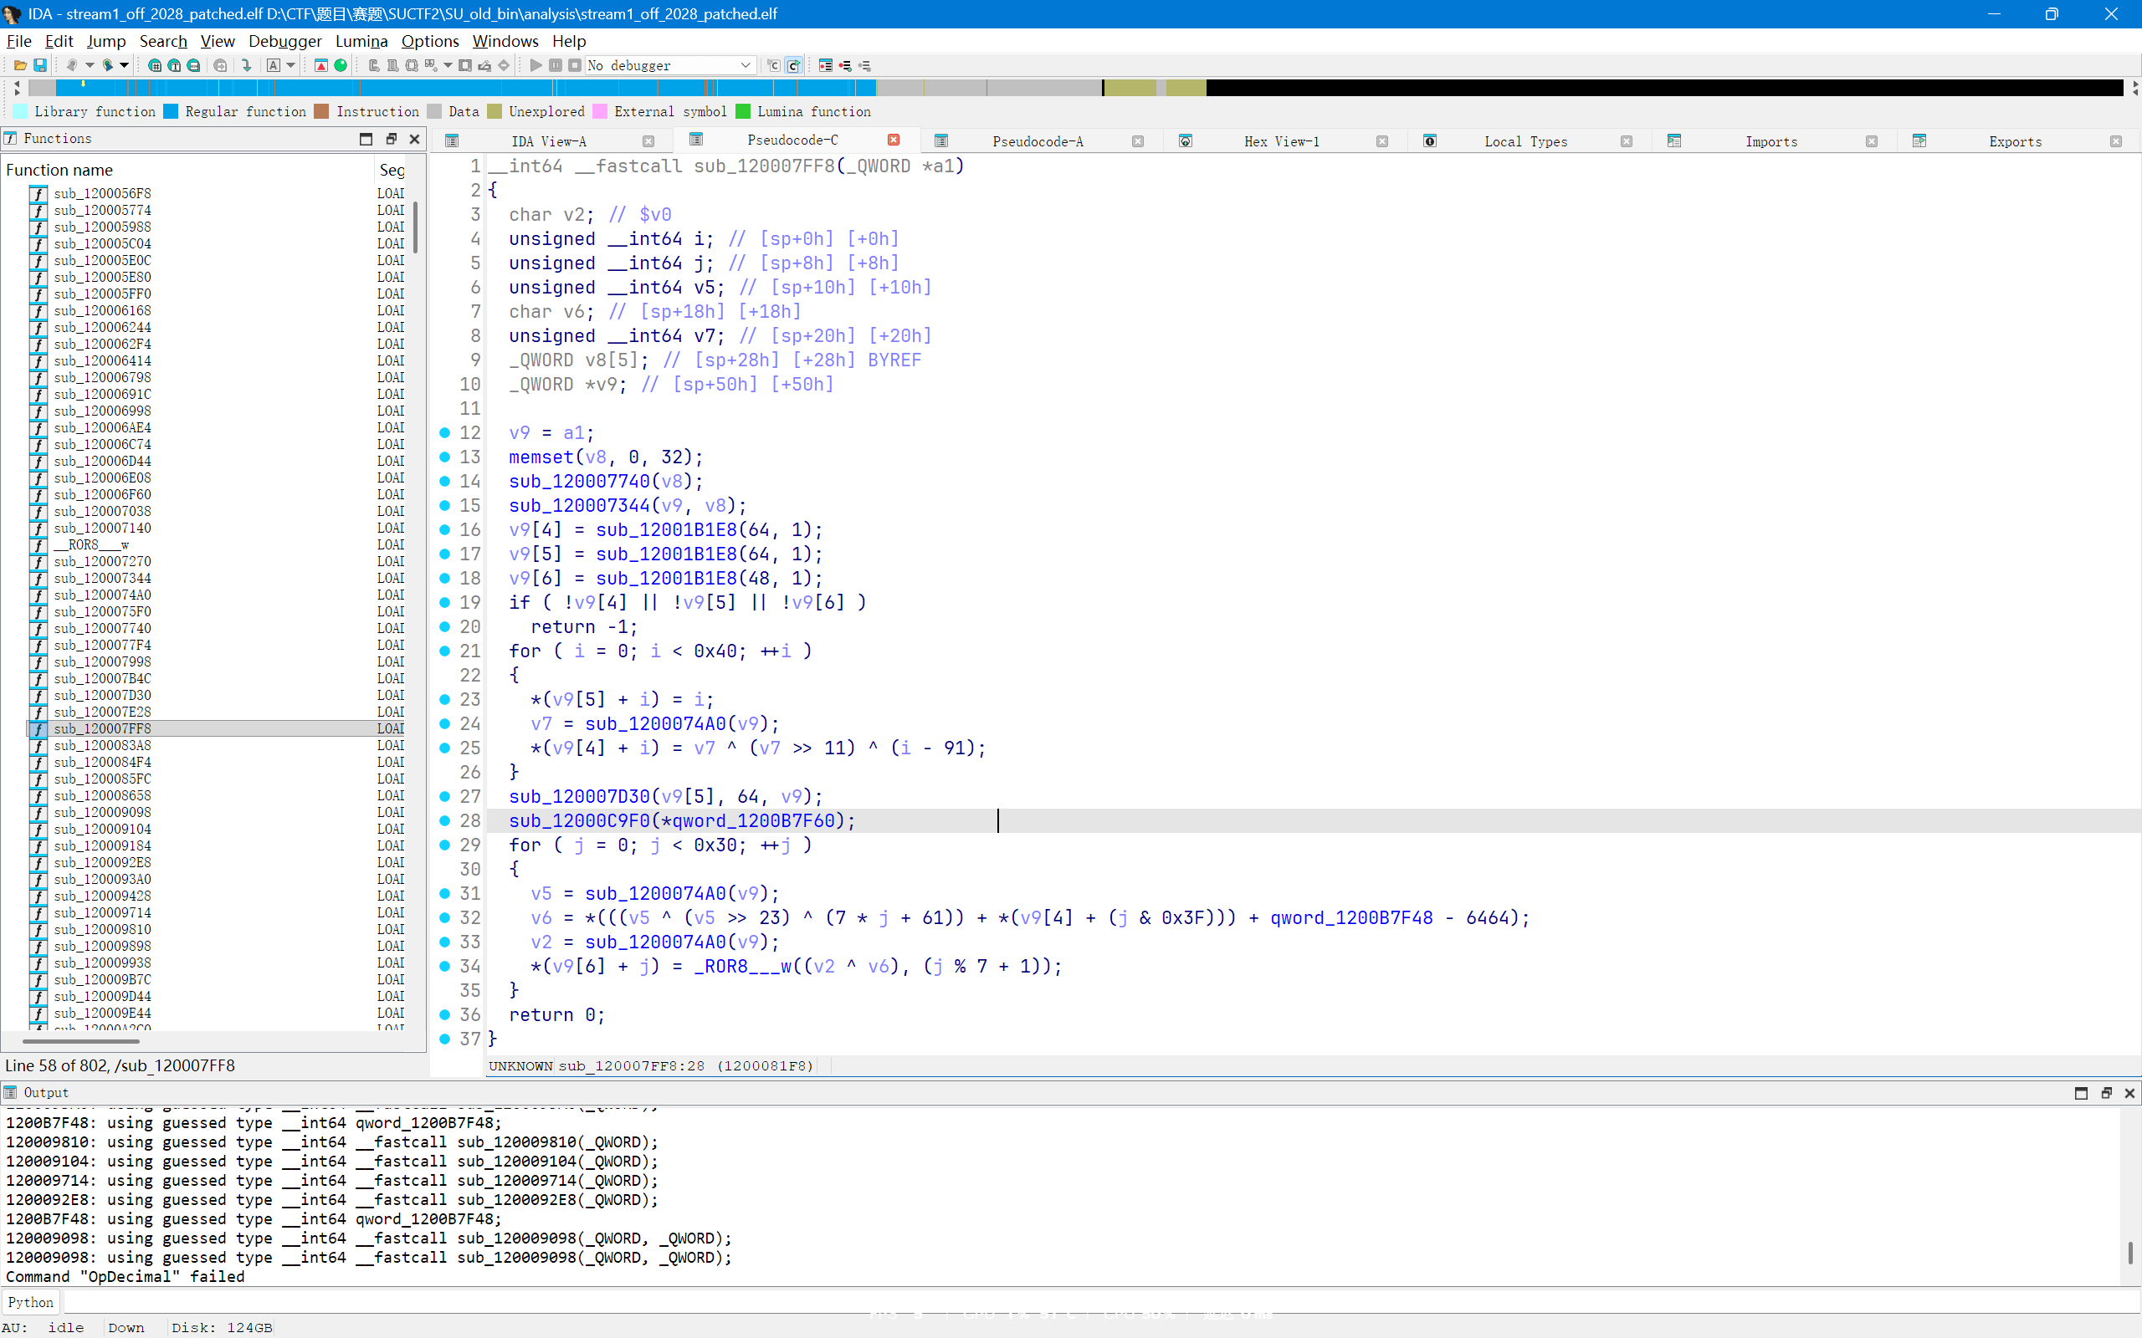Close the Pseudocode-C tab
Image resolution: width=2142 pixels, height=1338 pixels.
893,139
